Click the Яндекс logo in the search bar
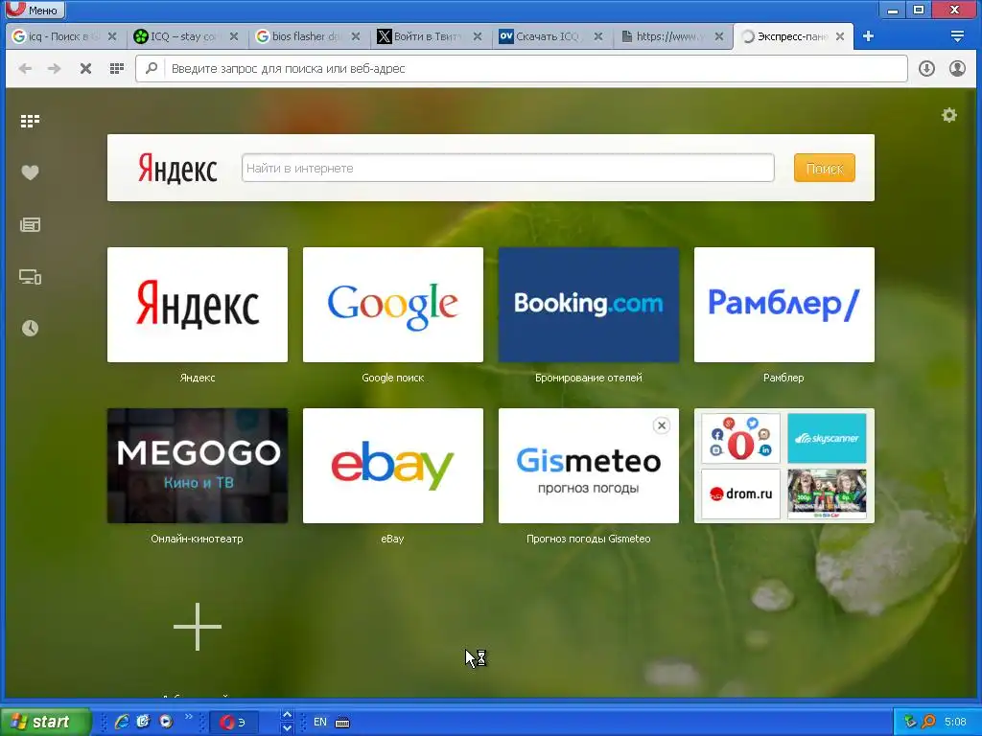The height and width of the screenshot is (736, 982). [177, 169]
